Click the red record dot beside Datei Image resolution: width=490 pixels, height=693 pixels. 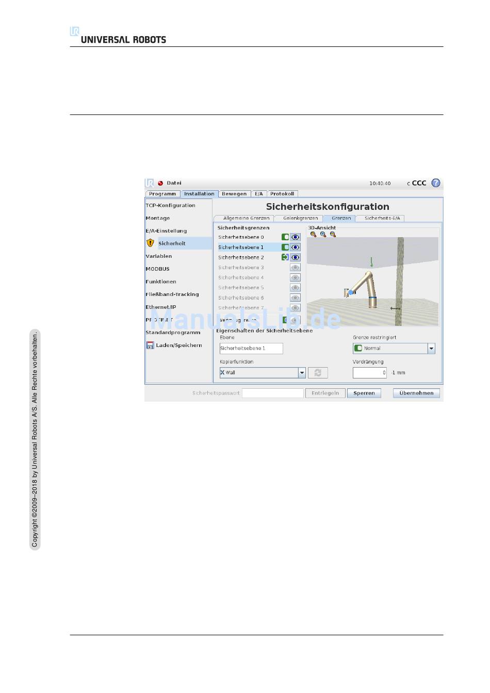(160, 183)
